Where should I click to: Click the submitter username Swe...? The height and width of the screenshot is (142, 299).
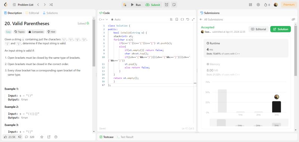pyautogui.click(x=208, y=32)
